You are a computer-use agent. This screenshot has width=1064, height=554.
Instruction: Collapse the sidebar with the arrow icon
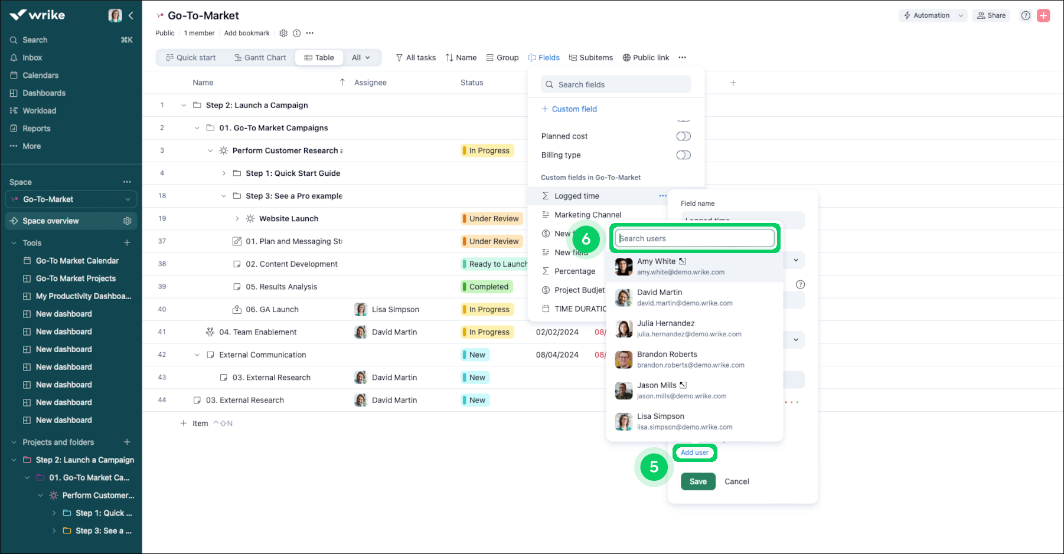point(130,16)
